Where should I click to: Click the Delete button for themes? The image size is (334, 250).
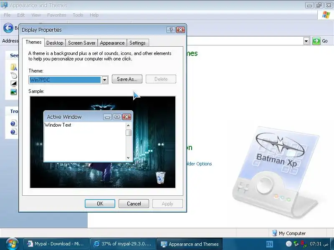point(161,79)
